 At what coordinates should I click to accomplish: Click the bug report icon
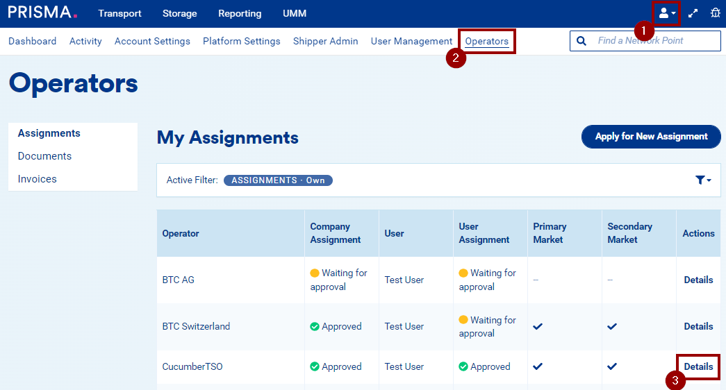715,13
